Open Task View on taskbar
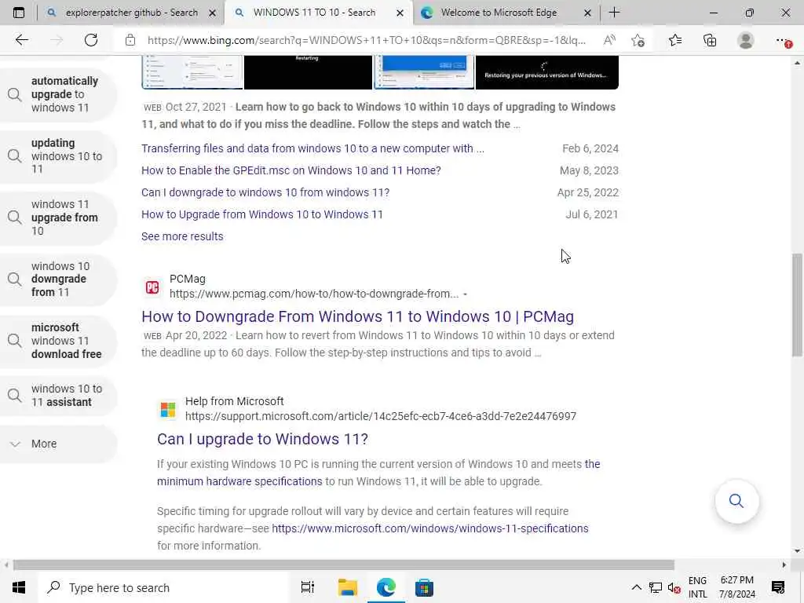 [308, 587]
